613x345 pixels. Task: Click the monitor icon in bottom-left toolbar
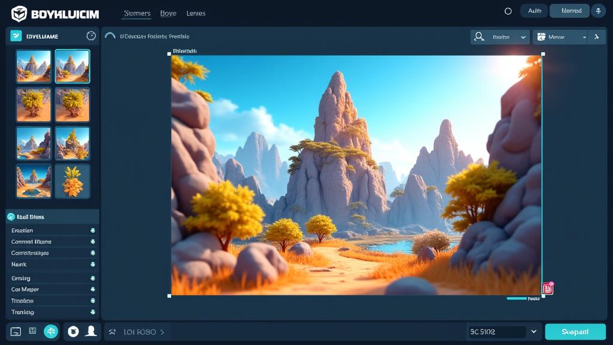click(16, 331)
